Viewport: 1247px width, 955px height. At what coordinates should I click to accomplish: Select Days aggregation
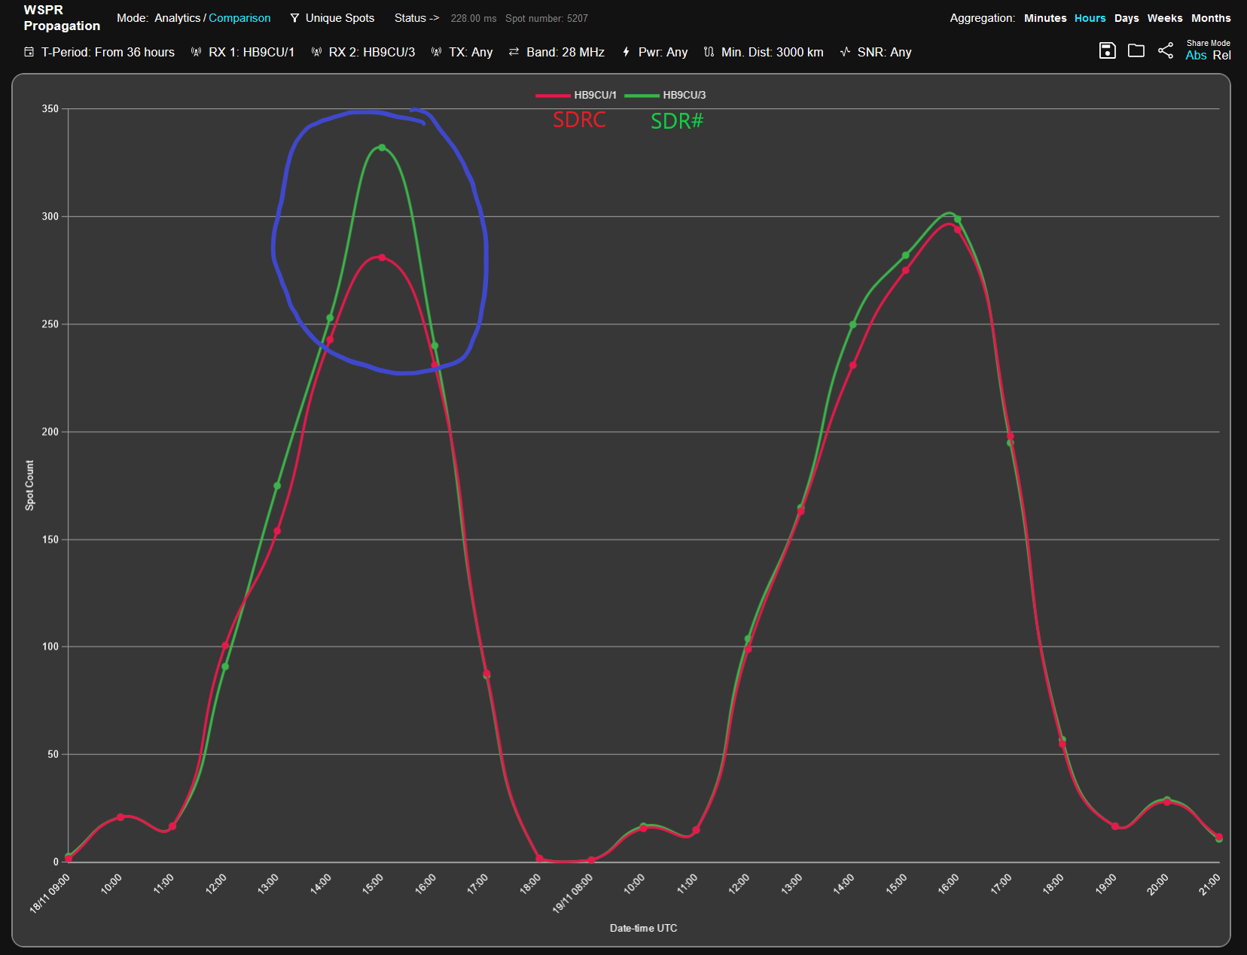coord(1126,18)
